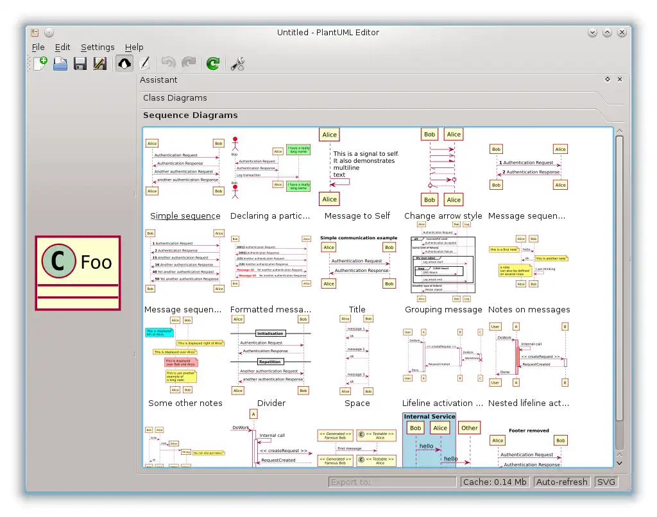The height and width of the screenshot is (517, 657).
Task: Click the green Refresh icon
Action: point(213,64)
